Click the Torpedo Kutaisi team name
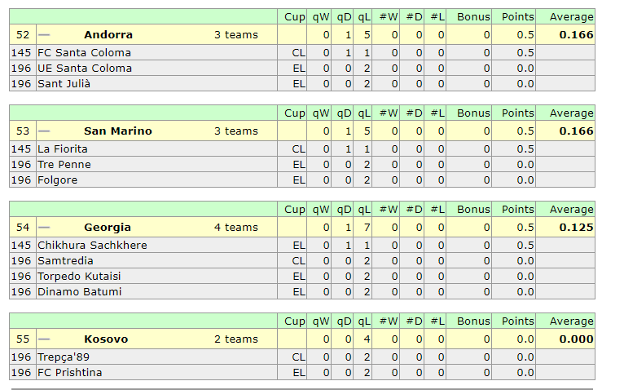 pyautogui.click(x=79, y=276)
